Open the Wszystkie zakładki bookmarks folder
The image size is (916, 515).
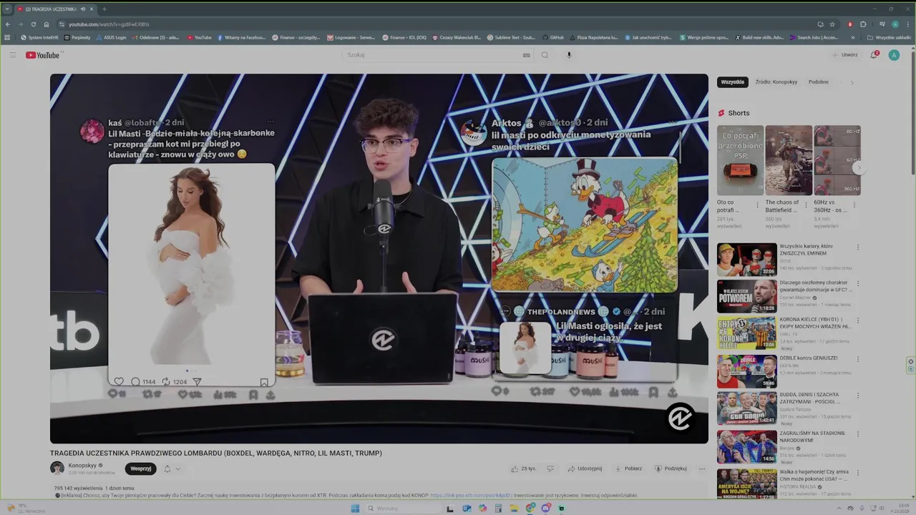click(x=890, y=37)
